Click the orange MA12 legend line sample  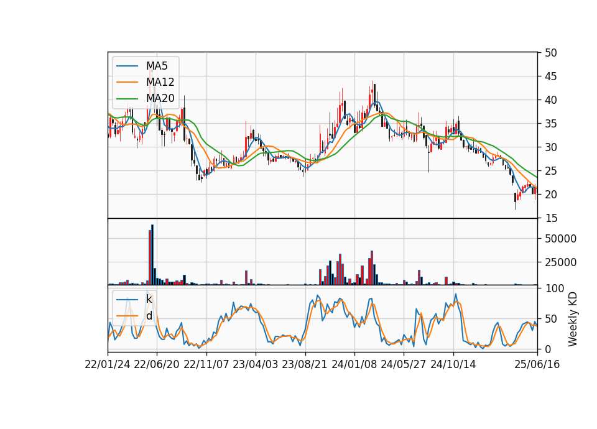(127, 82)
